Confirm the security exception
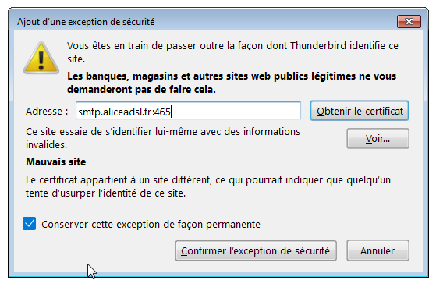Screen dimensions: 436x284 click(256, 251)
